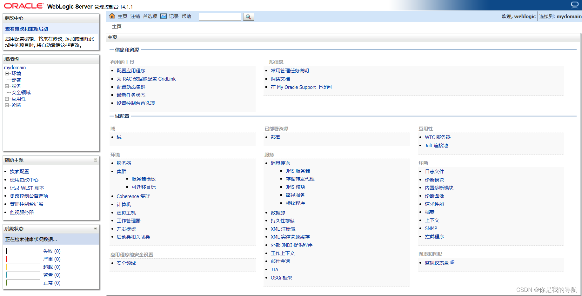Click the 查看更改和重新启动 link
The width and height of the screenshot is (582, 296).
[x=26, y=29]
